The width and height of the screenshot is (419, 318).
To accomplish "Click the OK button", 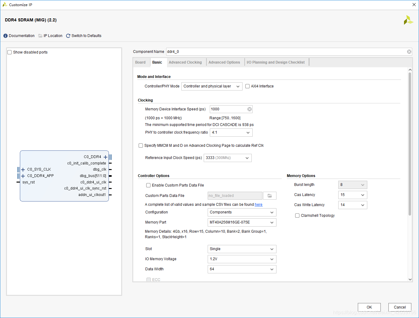I will (369, 307).
